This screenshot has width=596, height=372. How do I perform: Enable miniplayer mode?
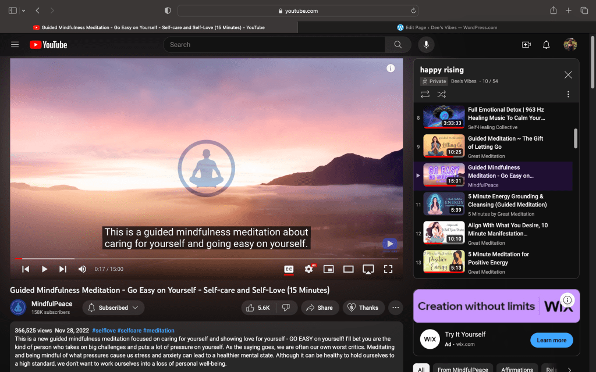pos(329,269)
